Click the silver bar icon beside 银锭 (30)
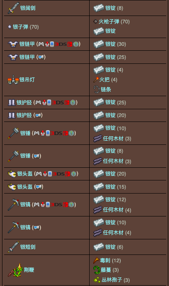 point(99,44)
